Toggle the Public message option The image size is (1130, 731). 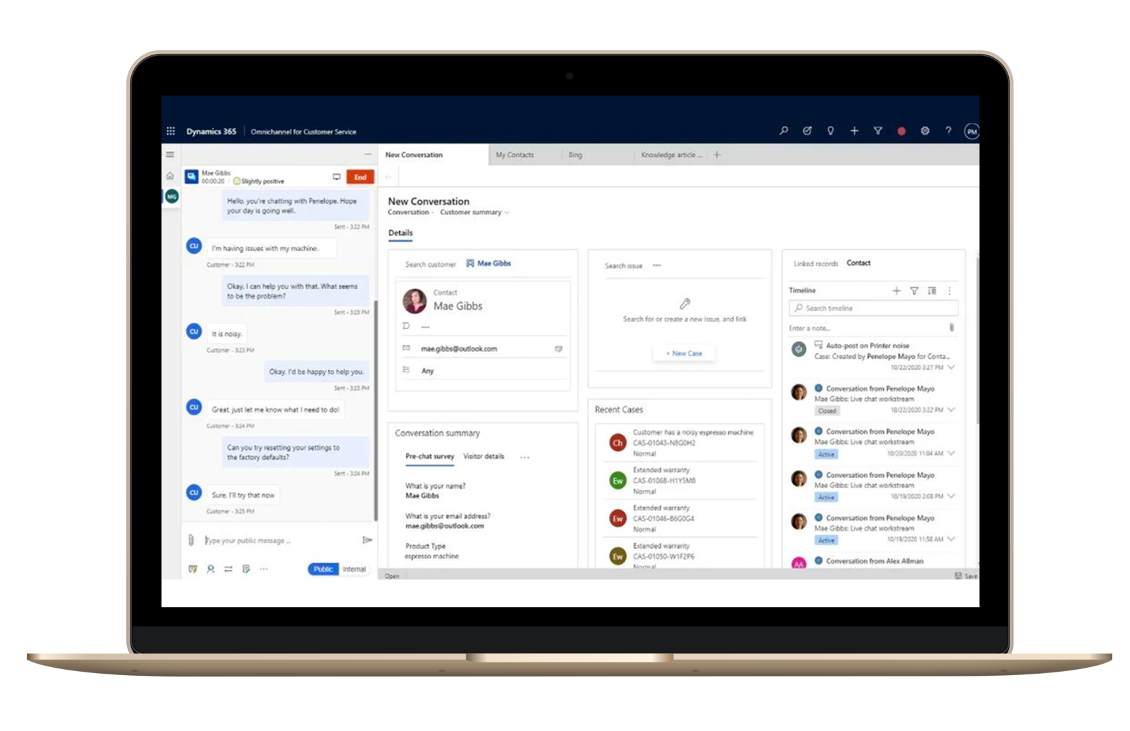323,569
